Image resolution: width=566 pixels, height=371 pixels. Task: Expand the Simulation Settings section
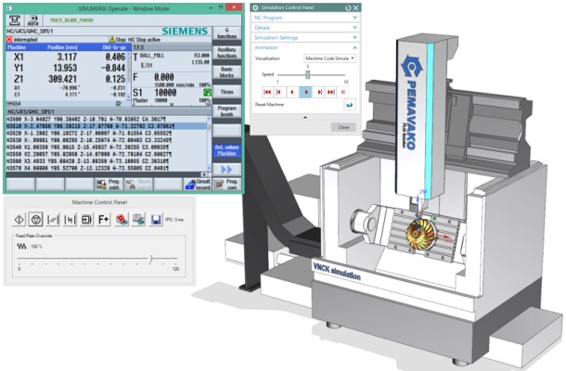click(x=305, y=37)
